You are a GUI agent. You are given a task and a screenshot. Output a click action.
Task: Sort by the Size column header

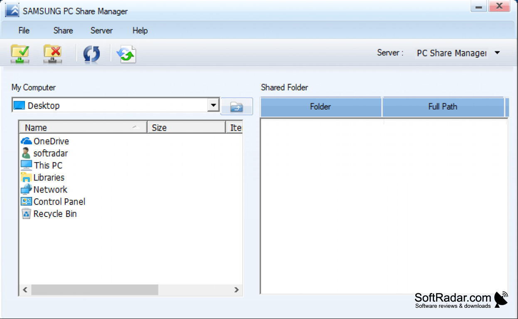(x=186, y=128)
